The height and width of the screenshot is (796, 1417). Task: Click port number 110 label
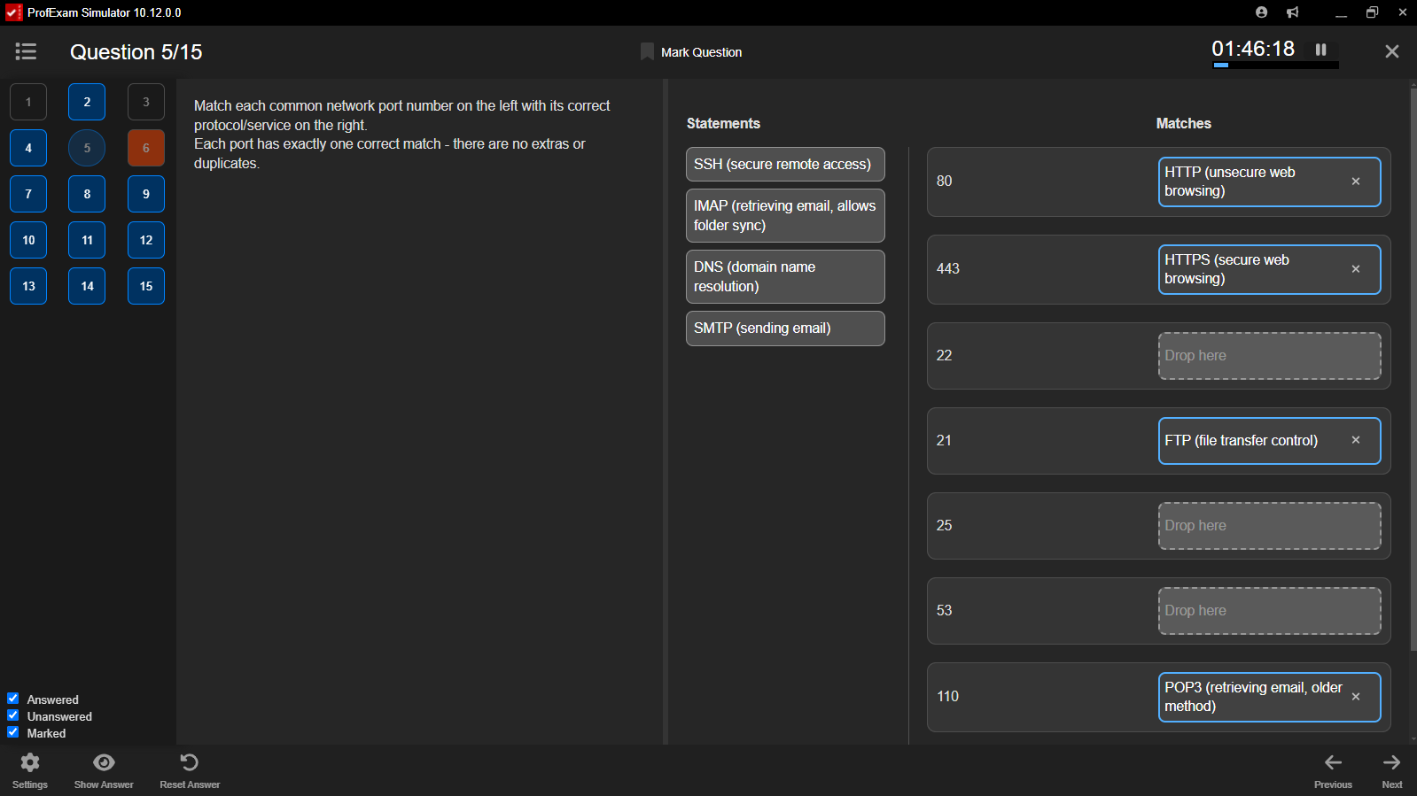coord(947,697)
